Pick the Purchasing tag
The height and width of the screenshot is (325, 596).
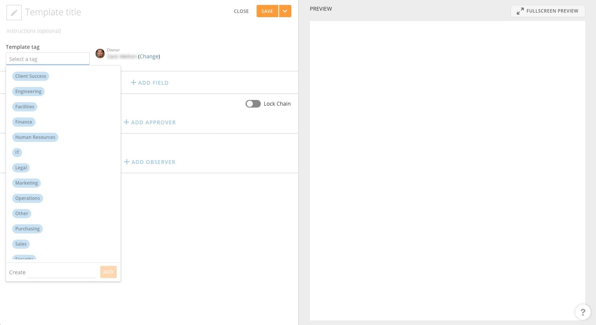click(27, 229)
